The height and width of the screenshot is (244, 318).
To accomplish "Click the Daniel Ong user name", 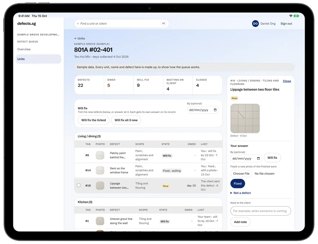I will pyautogui.click(x=268, y=24).
